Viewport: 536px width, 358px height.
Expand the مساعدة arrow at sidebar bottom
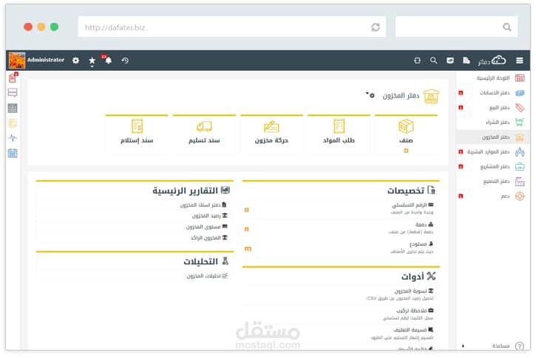tap(463, 346)
